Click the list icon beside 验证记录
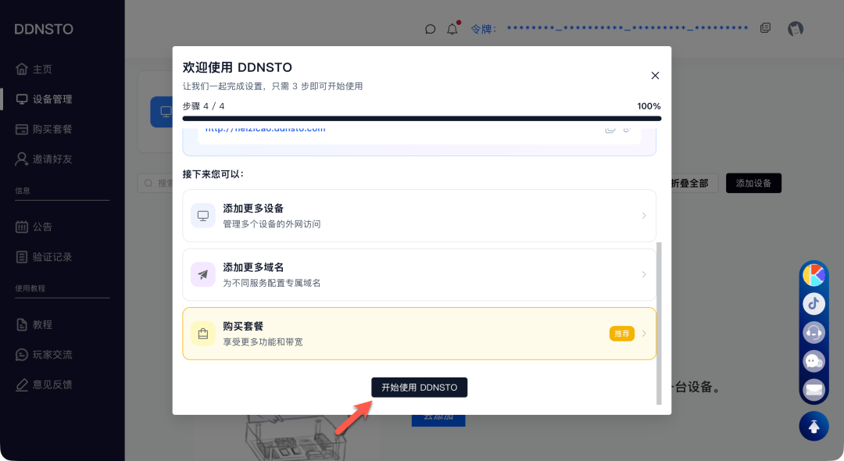 pos(22,256)
